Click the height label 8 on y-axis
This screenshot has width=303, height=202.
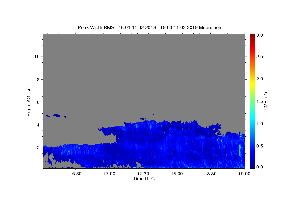click(x=38, y=79)
